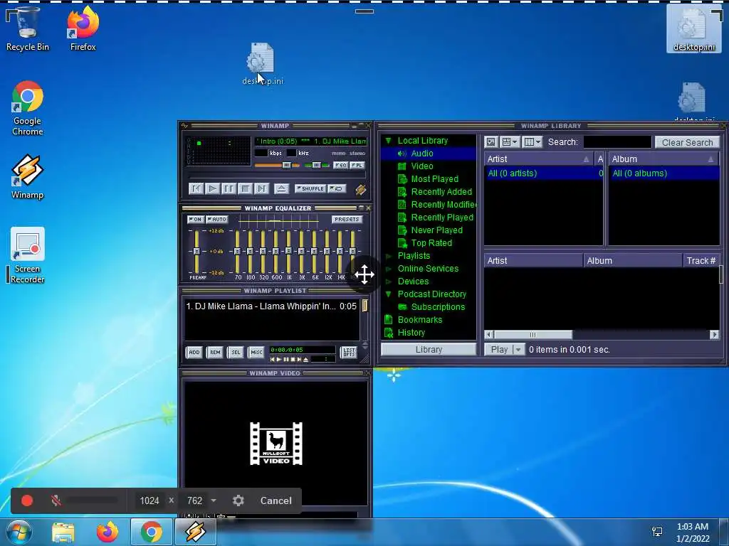Select Video in Local Library
Screen dimensions: 729x546
(x=422, y=166)
